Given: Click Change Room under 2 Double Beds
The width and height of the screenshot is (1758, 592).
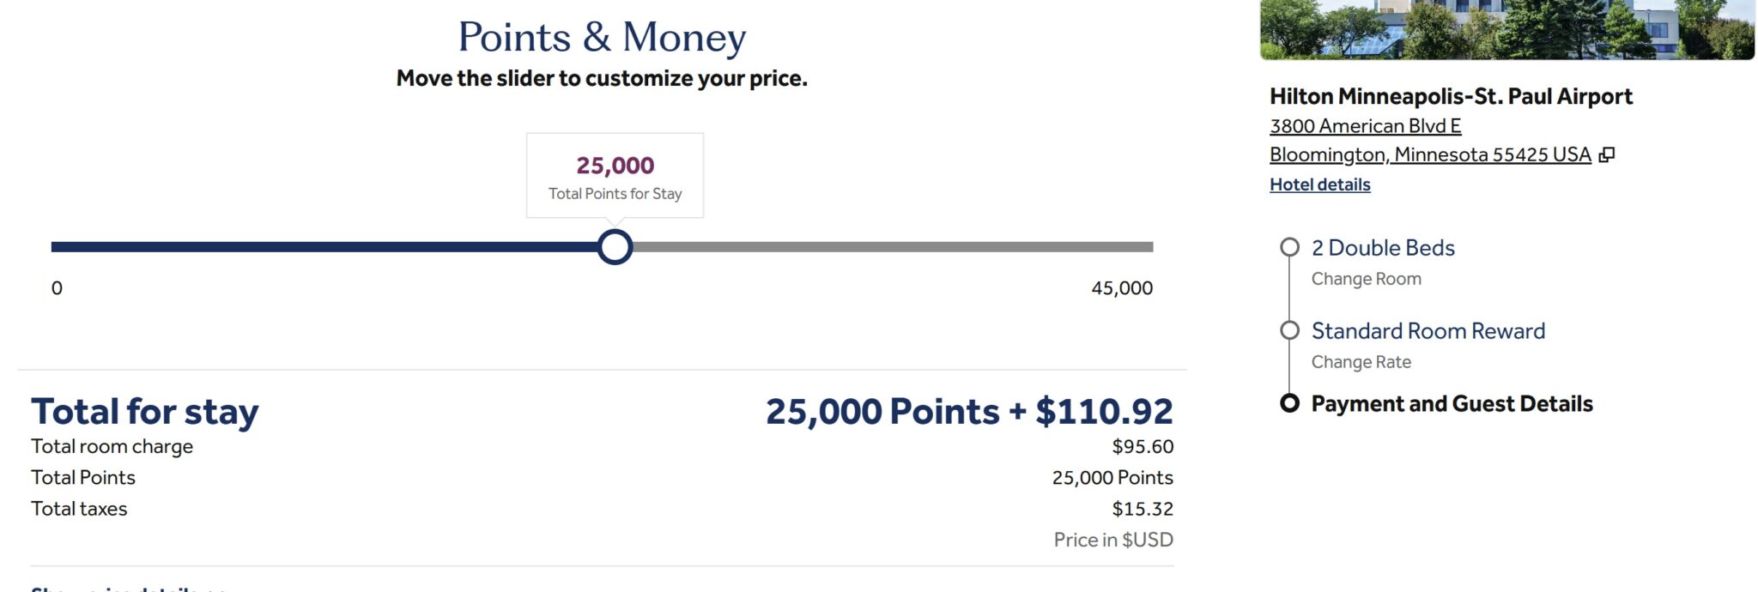Looking at the screenshot, I should [x=1366, y=279].
